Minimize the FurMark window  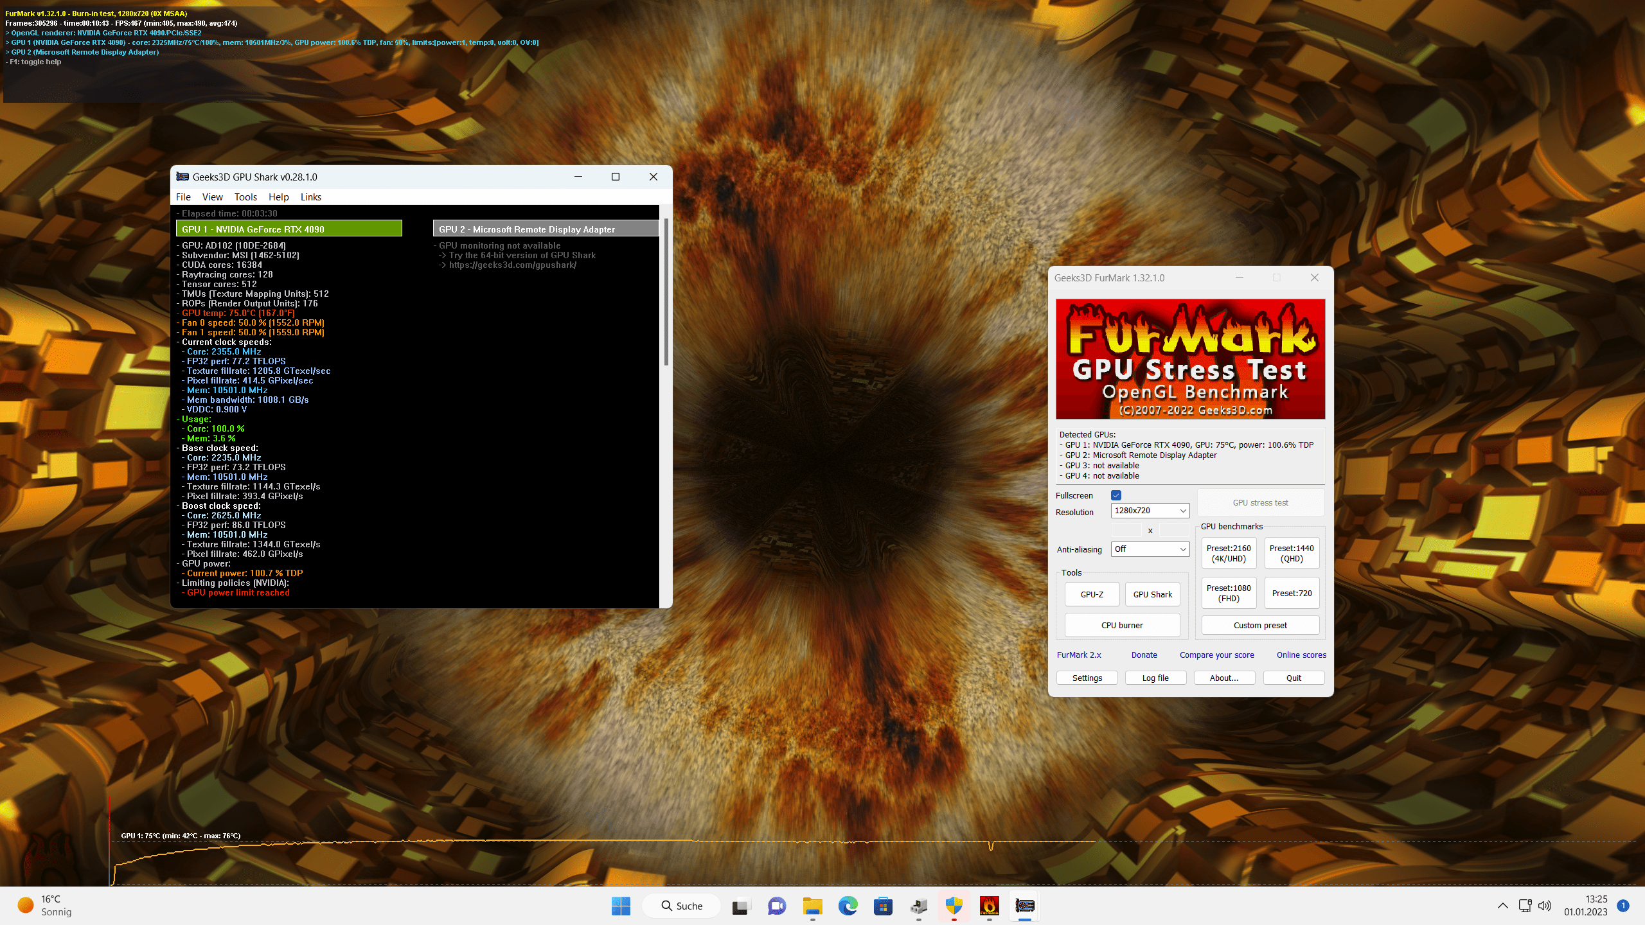coord(1240,277)
